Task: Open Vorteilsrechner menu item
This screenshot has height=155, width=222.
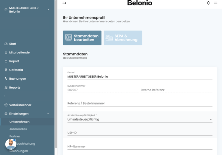Action: 20,105
